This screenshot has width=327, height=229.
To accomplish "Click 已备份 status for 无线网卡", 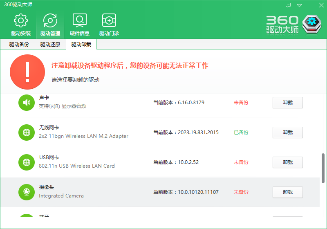I will pyautogui.click(x=241, y=132).
